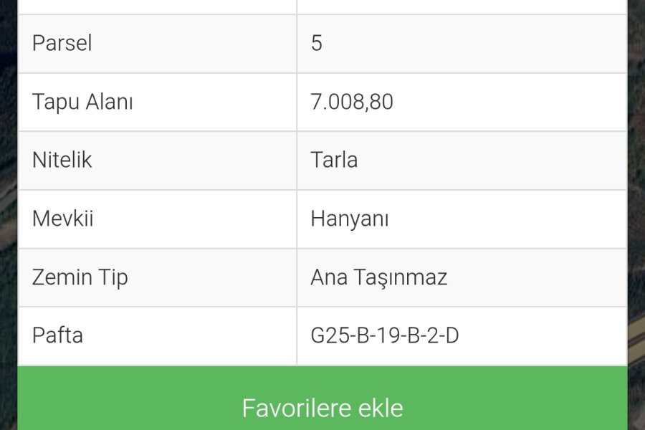Click the Hanyanı value cell
645x430 pixels.
pyautogui.click(x=462, y=219)
